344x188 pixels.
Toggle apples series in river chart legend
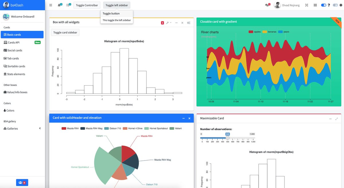coord(255,32)
